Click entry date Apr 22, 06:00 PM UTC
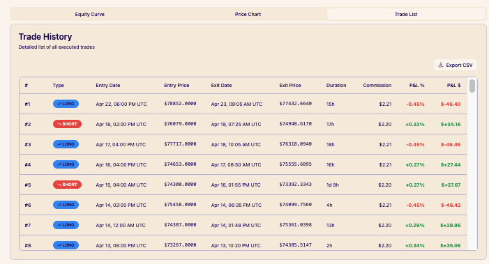The image size is (489, 264). coord(121,104)
